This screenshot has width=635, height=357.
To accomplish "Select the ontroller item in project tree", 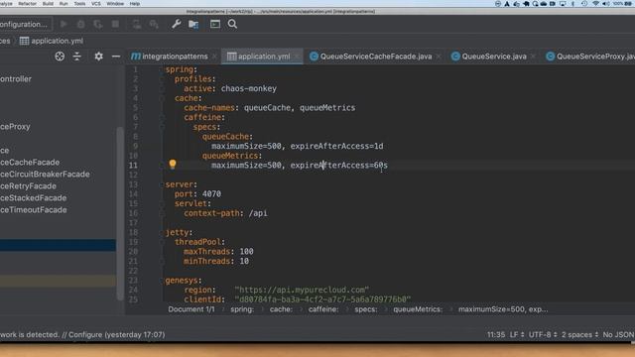I will click(x=16, y=79).
